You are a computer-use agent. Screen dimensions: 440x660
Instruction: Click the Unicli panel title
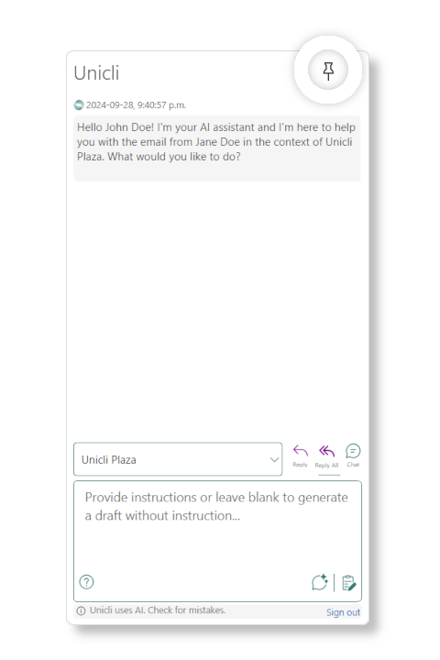click(96, 72)
